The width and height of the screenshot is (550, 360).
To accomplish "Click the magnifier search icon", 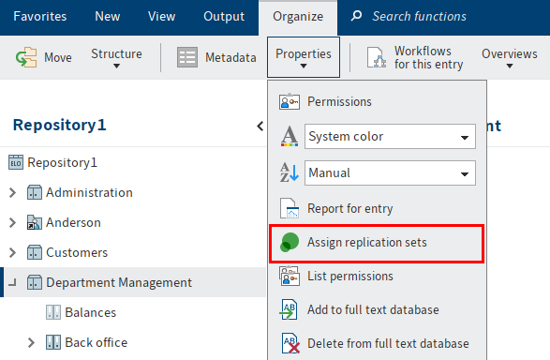I will [356, 16].
